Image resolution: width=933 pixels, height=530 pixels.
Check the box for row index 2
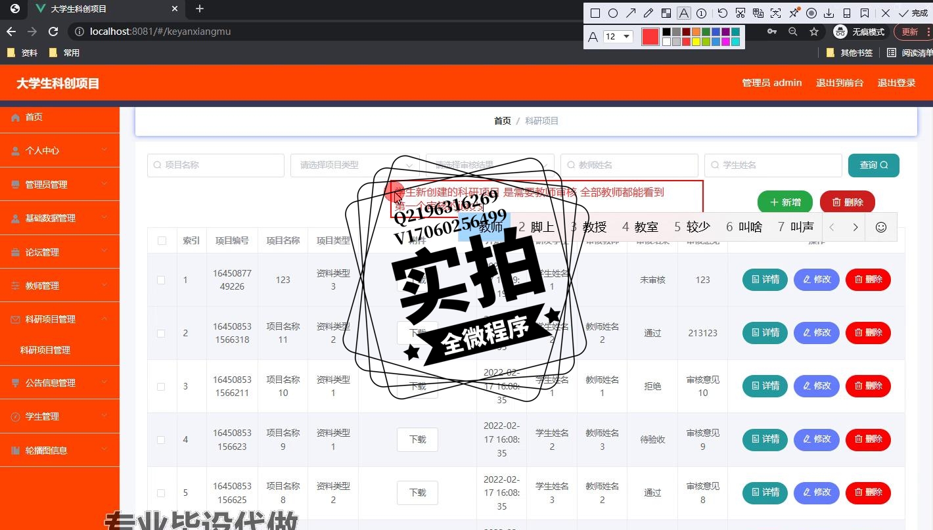pos(161,333)
